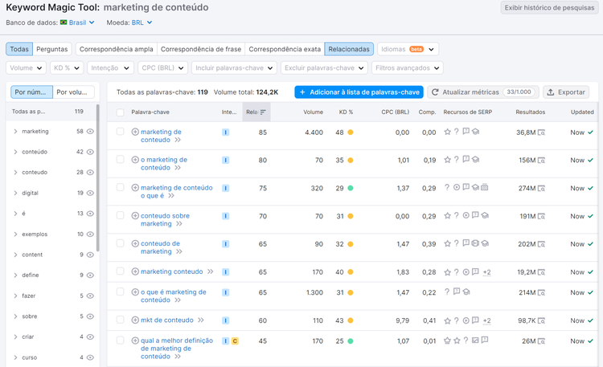This screenshot has height=367, width=603.
Task: Open Excluir palavras-chave dropdown
Action: (x=324, y=68)
